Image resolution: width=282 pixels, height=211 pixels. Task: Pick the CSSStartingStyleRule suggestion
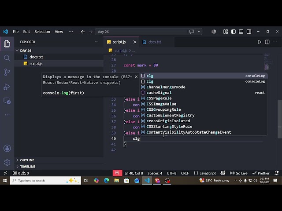tap(204, 127)
